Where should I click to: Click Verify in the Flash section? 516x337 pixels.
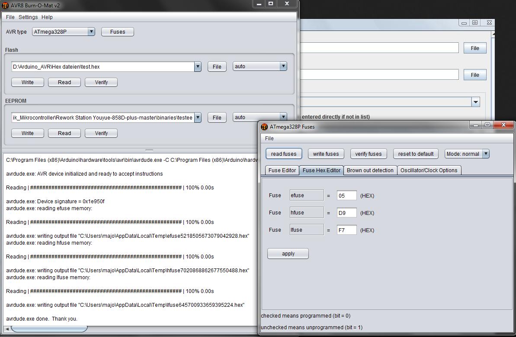coord(101,82)
